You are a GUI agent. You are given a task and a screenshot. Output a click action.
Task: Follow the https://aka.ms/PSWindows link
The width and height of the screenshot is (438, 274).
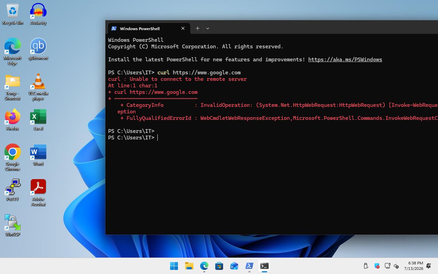[x=345, y=60]
